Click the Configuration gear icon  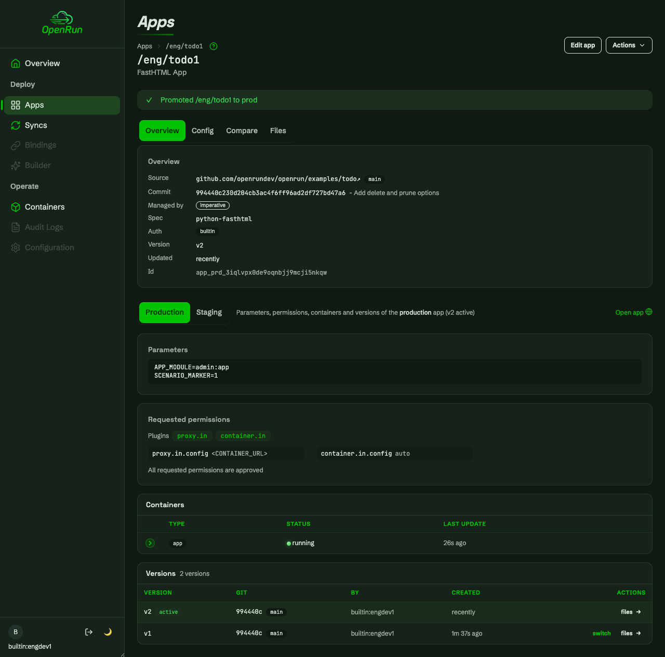coord(16,248)
